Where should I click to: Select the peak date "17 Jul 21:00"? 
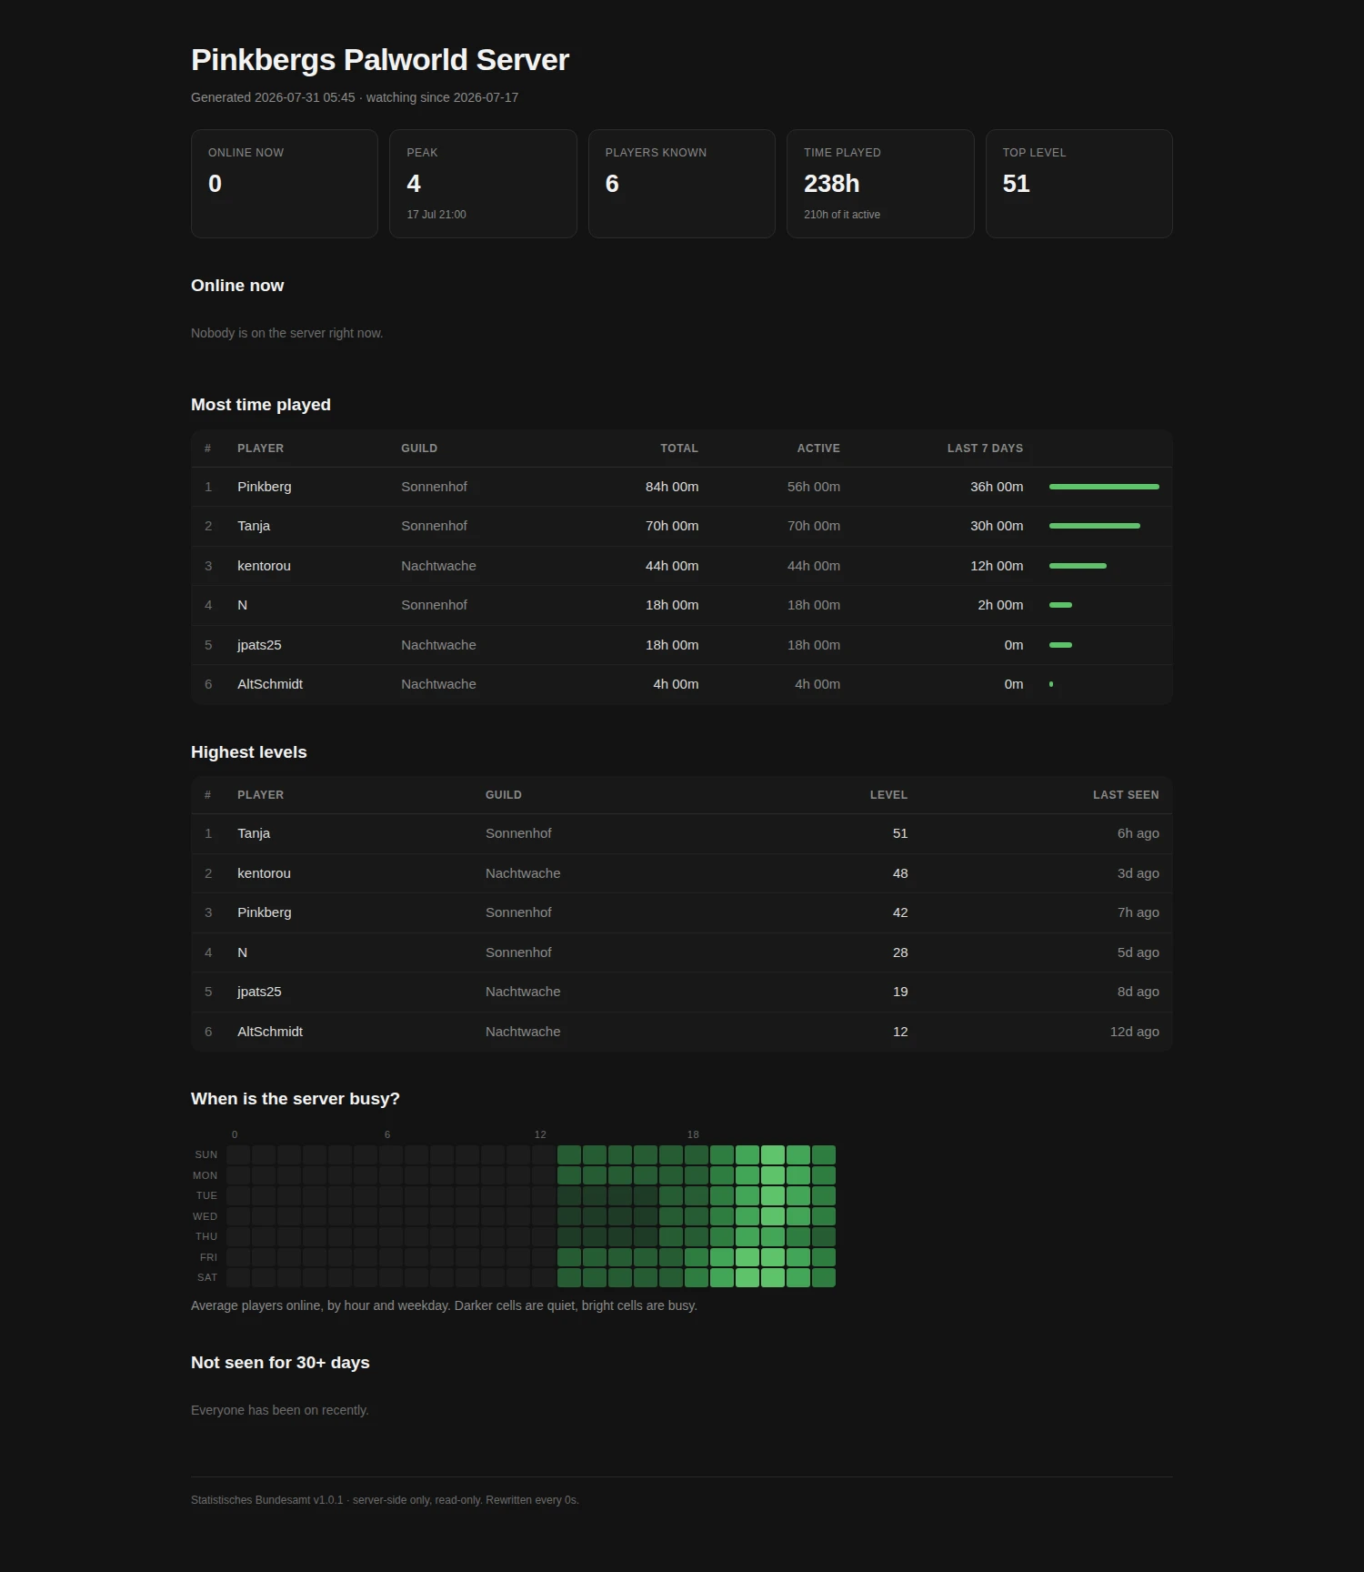[x=436, y=215]
